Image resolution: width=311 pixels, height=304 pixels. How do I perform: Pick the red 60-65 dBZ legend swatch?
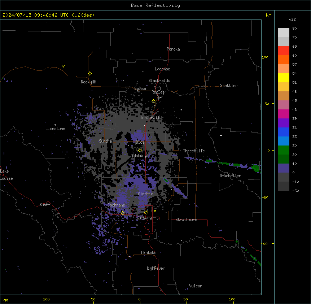click(284, 51)
